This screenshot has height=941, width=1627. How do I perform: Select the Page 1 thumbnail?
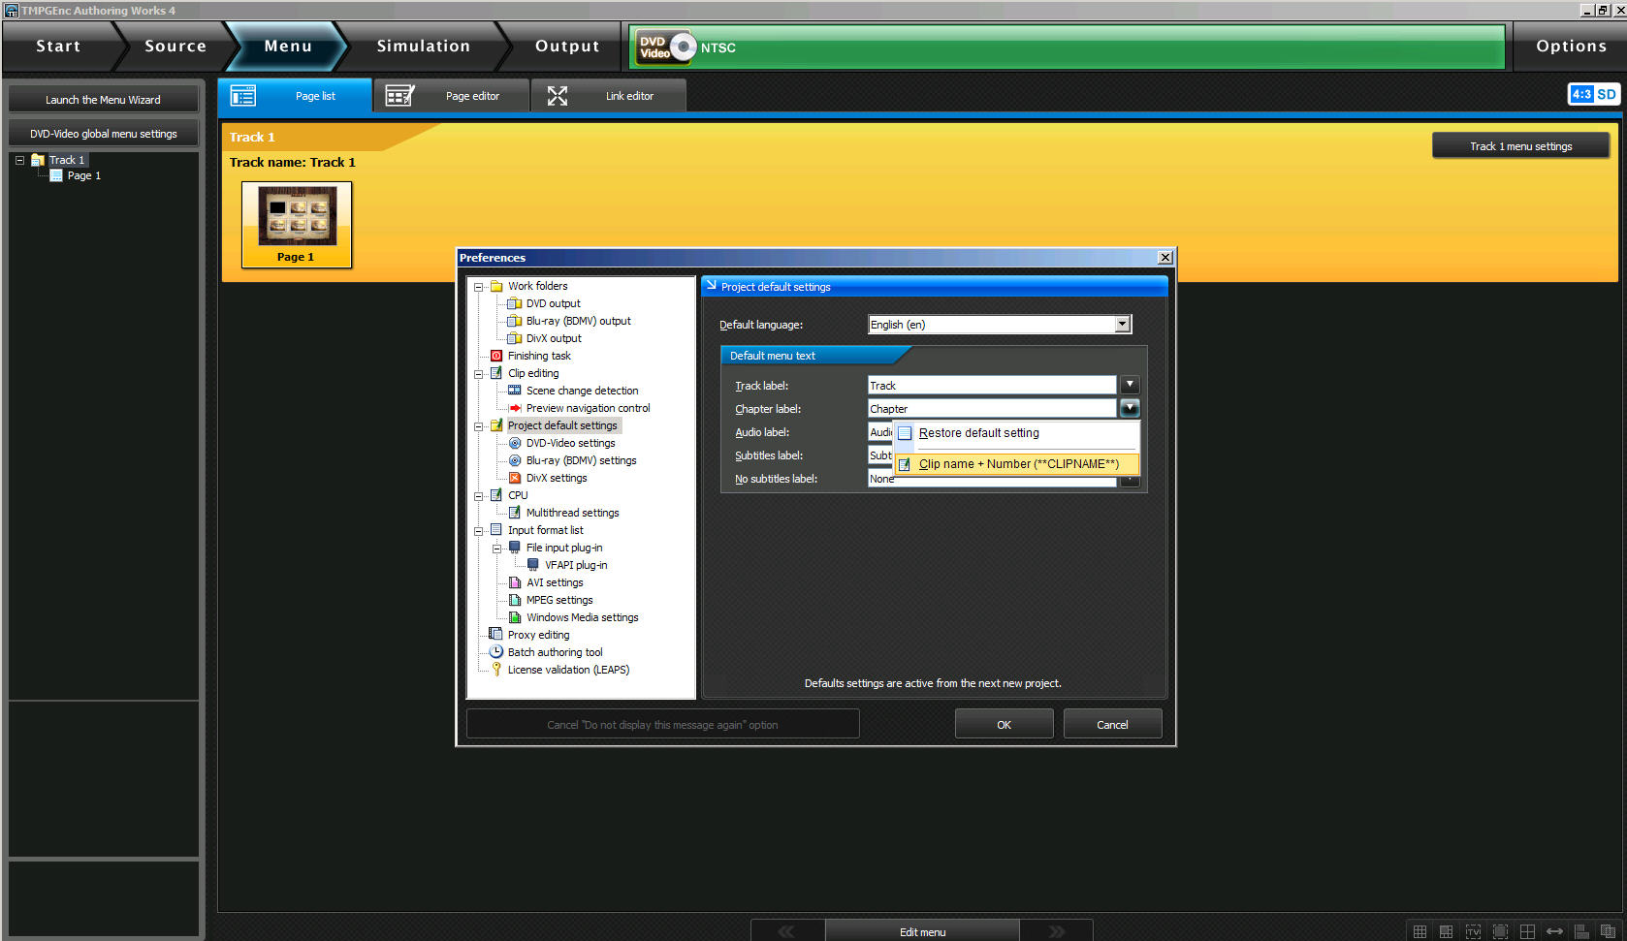297,224
